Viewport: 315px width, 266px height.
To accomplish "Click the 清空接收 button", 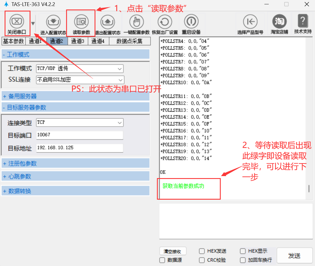I will click(x=172, y=251).
